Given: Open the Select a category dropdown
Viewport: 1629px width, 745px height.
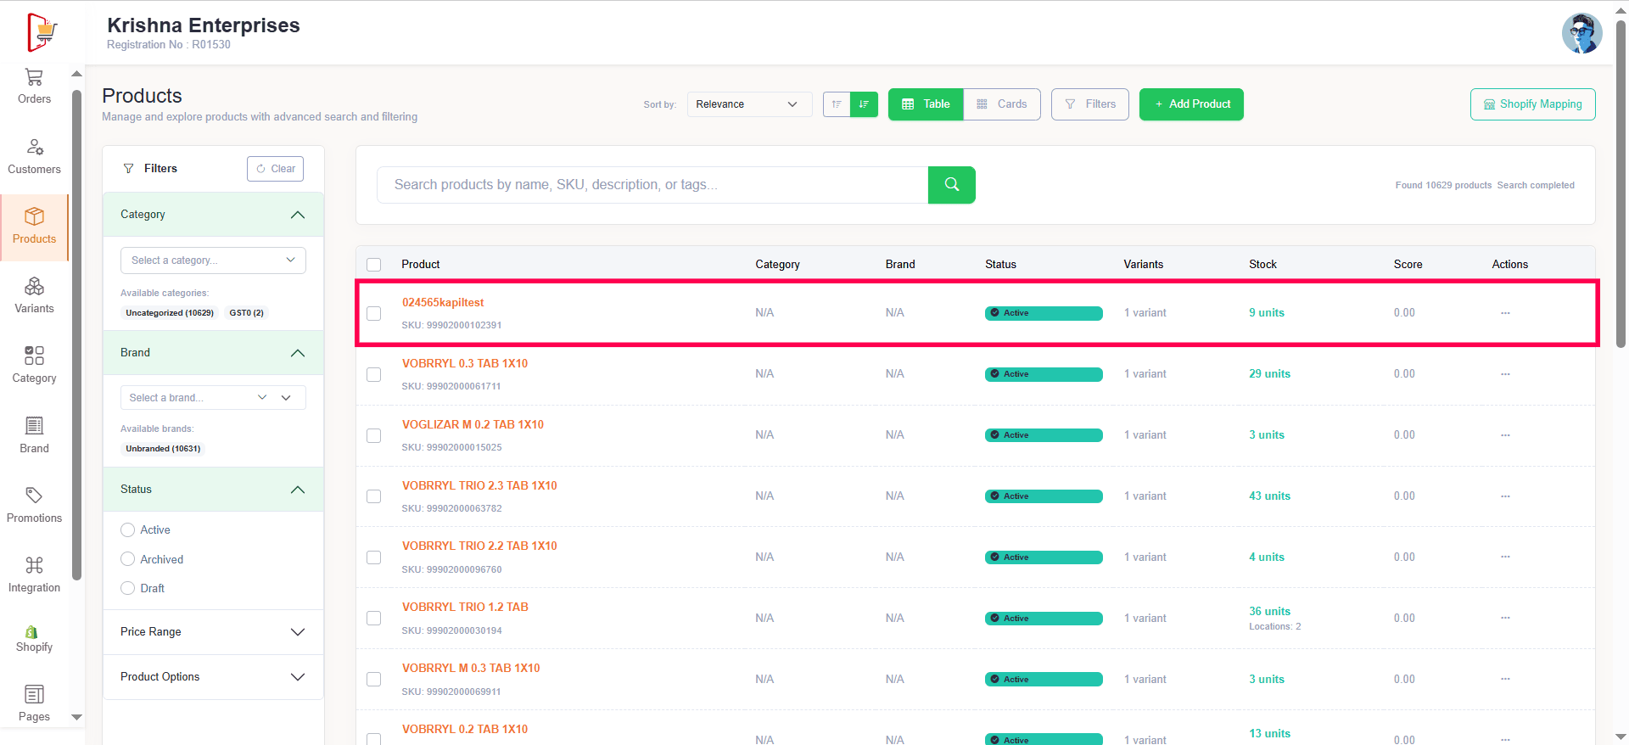Looking at the screenshot, I should pyautogui.click(x=213, y=260).
